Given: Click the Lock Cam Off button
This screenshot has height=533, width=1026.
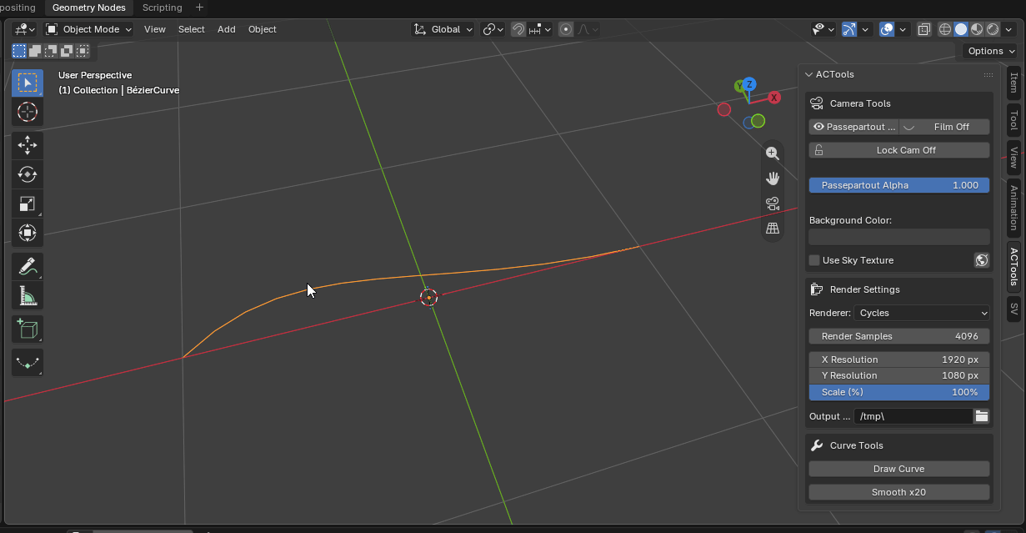Looking at the screenshot, I should (x=899, y=150).
